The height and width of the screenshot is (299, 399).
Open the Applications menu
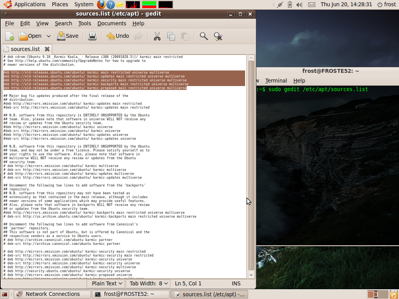30,4
